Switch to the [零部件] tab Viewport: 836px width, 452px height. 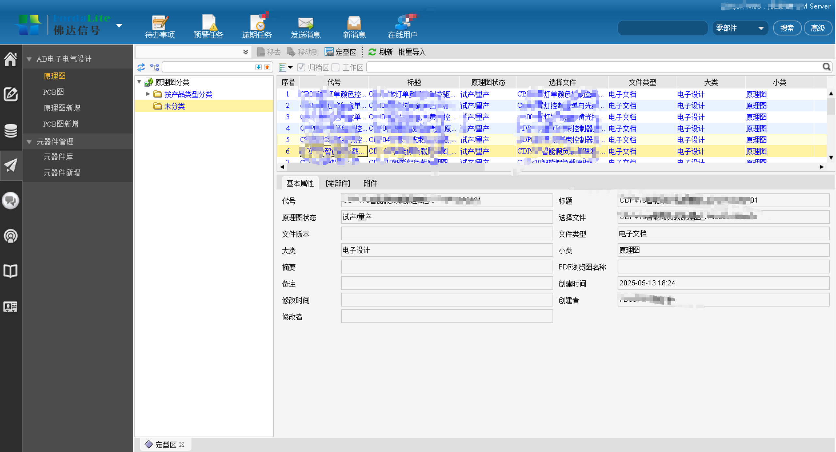338,183
